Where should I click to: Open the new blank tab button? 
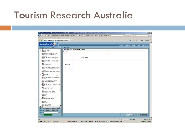click(x=72, y=40)
